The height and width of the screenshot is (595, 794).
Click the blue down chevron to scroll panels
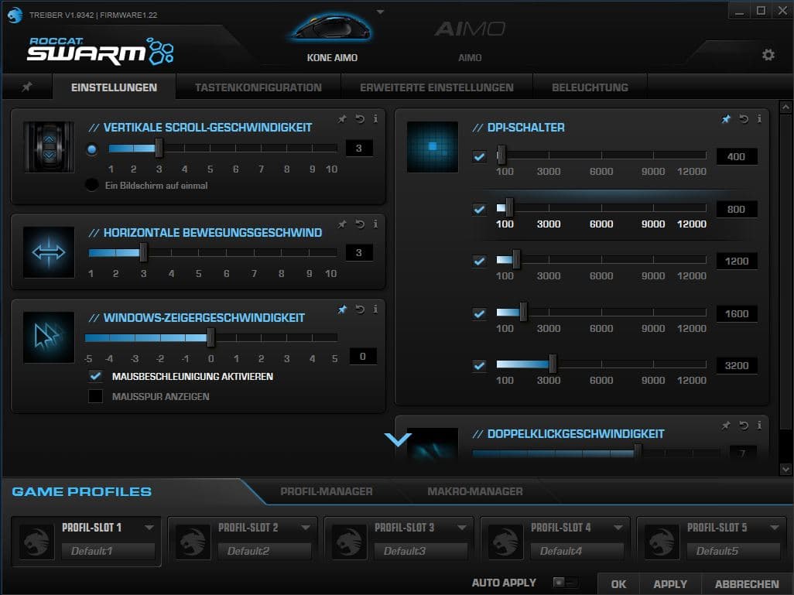399,439
